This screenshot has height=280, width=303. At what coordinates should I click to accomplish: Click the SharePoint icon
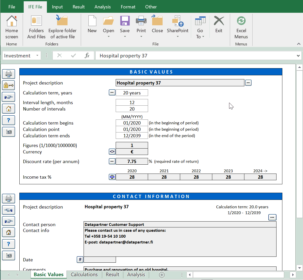pyautogui.click(x=178, y=21)
